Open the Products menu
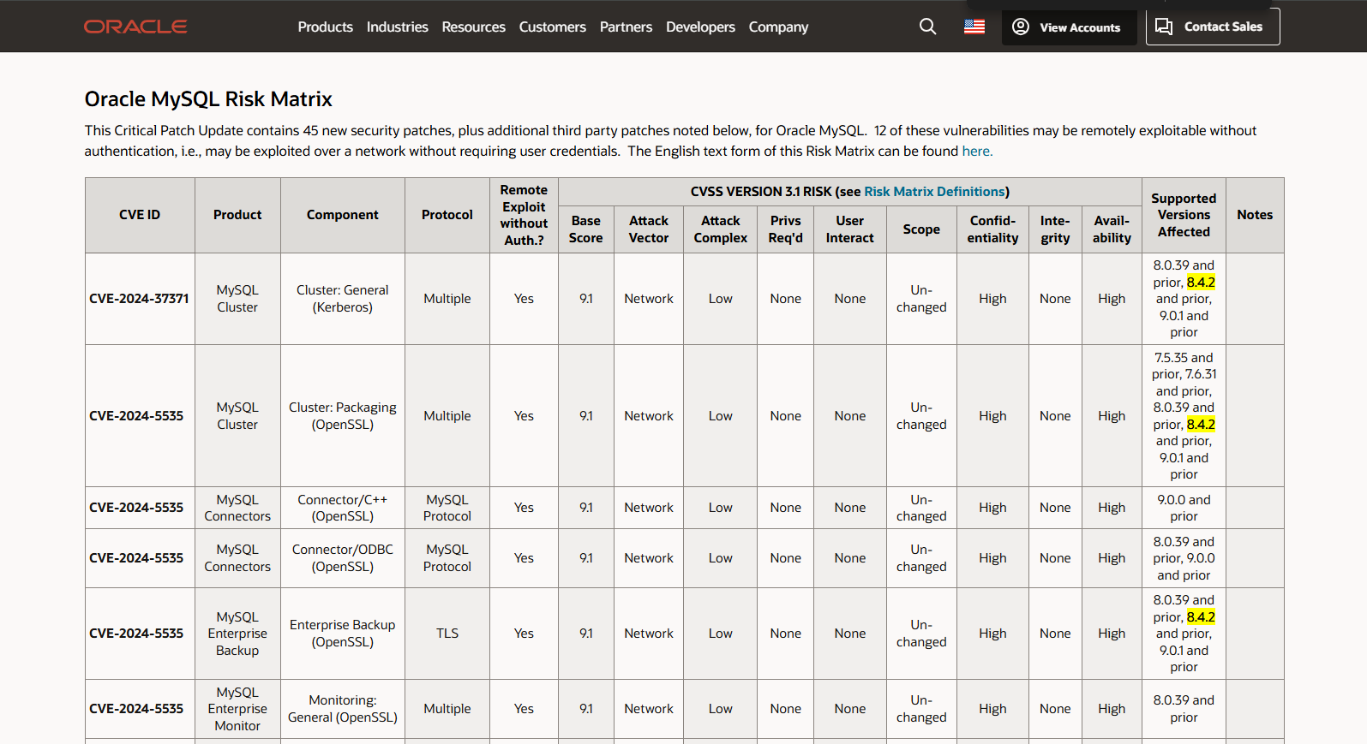1367x744 pixels. (325, 27)
